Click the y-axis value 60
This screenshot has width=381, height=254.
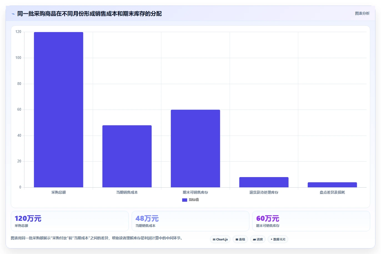(19, 110)
